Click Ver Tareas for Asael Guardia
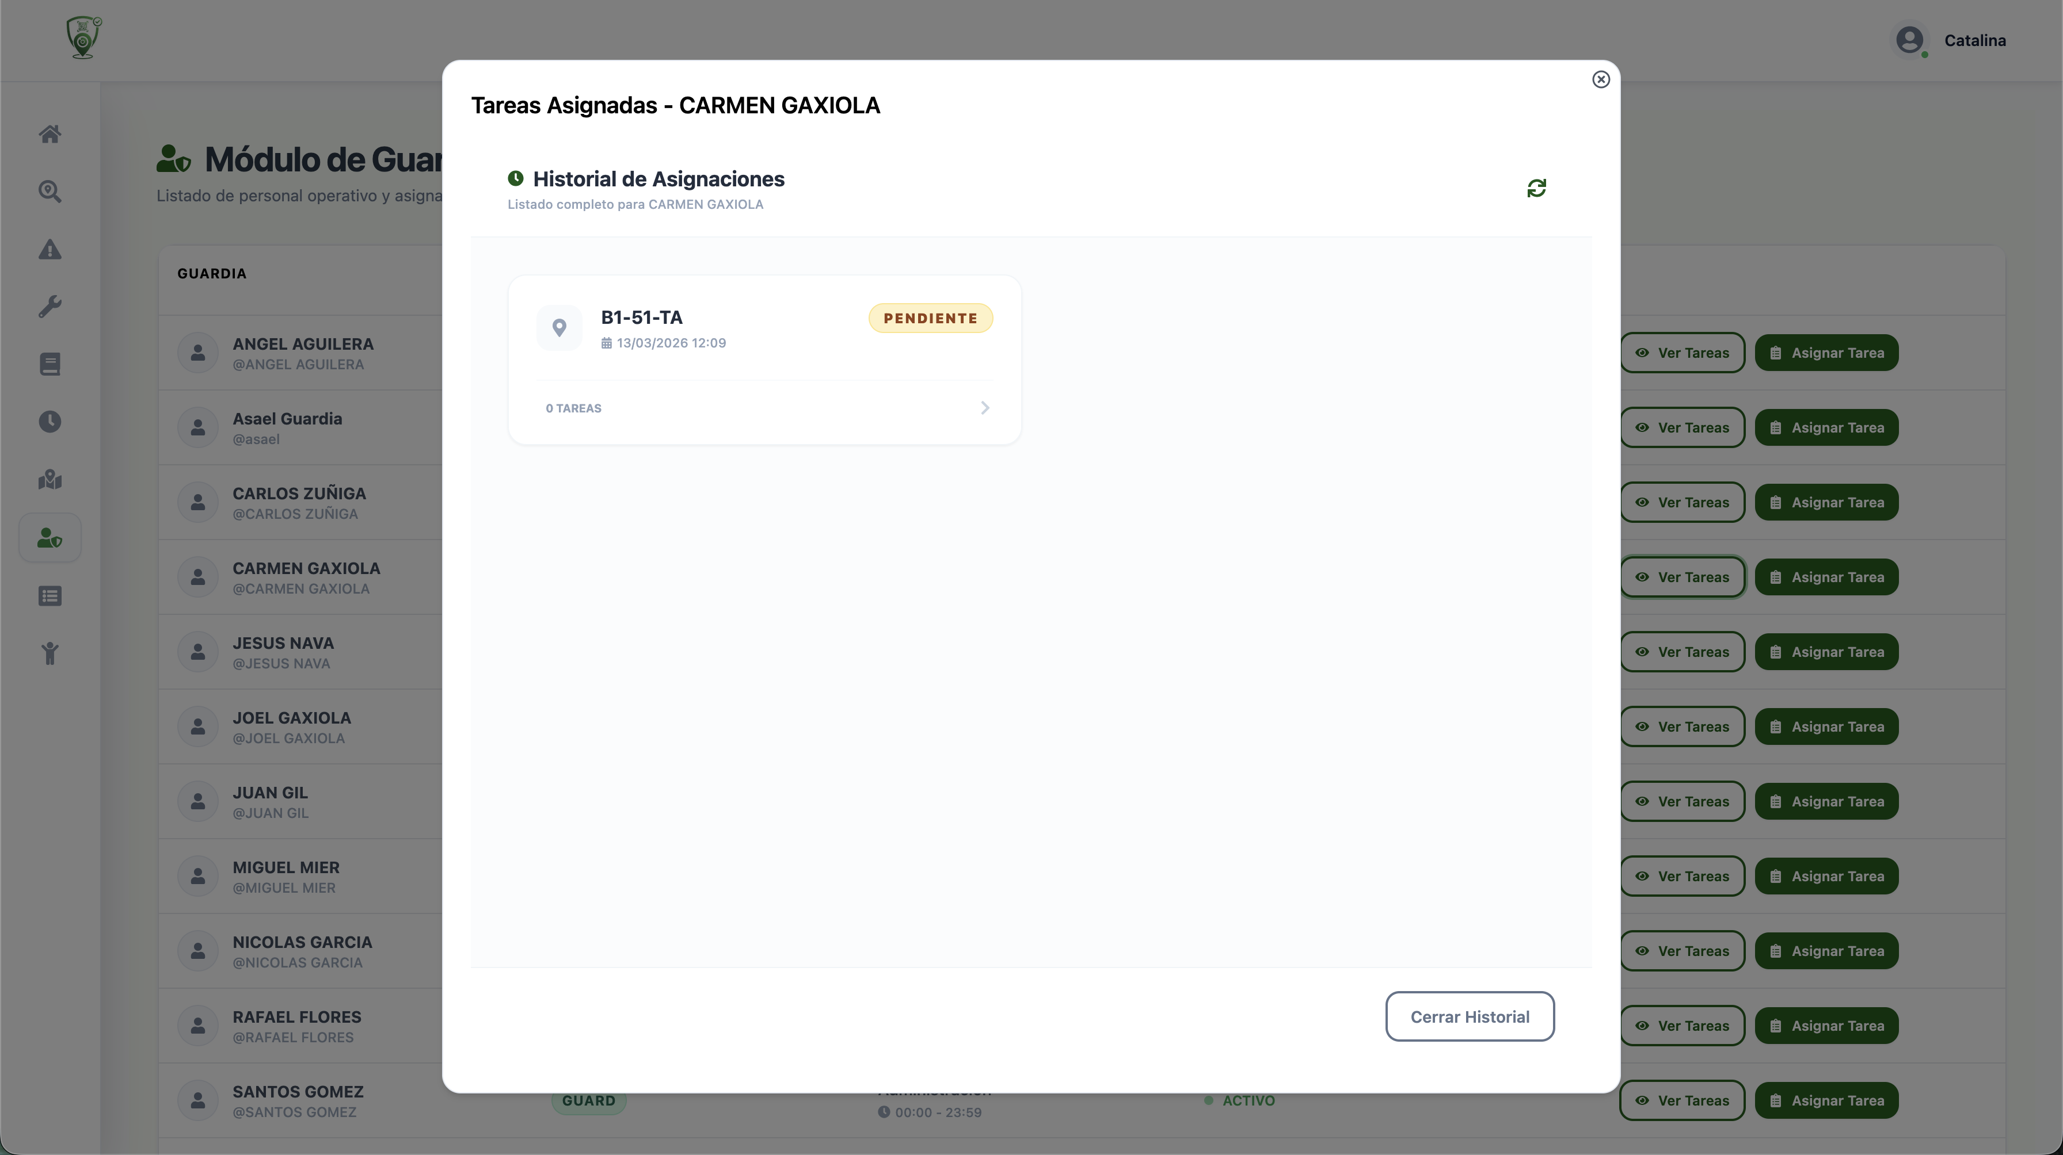The image size is (2063, 1155). pyautogui.click(x=1682, y=427)
